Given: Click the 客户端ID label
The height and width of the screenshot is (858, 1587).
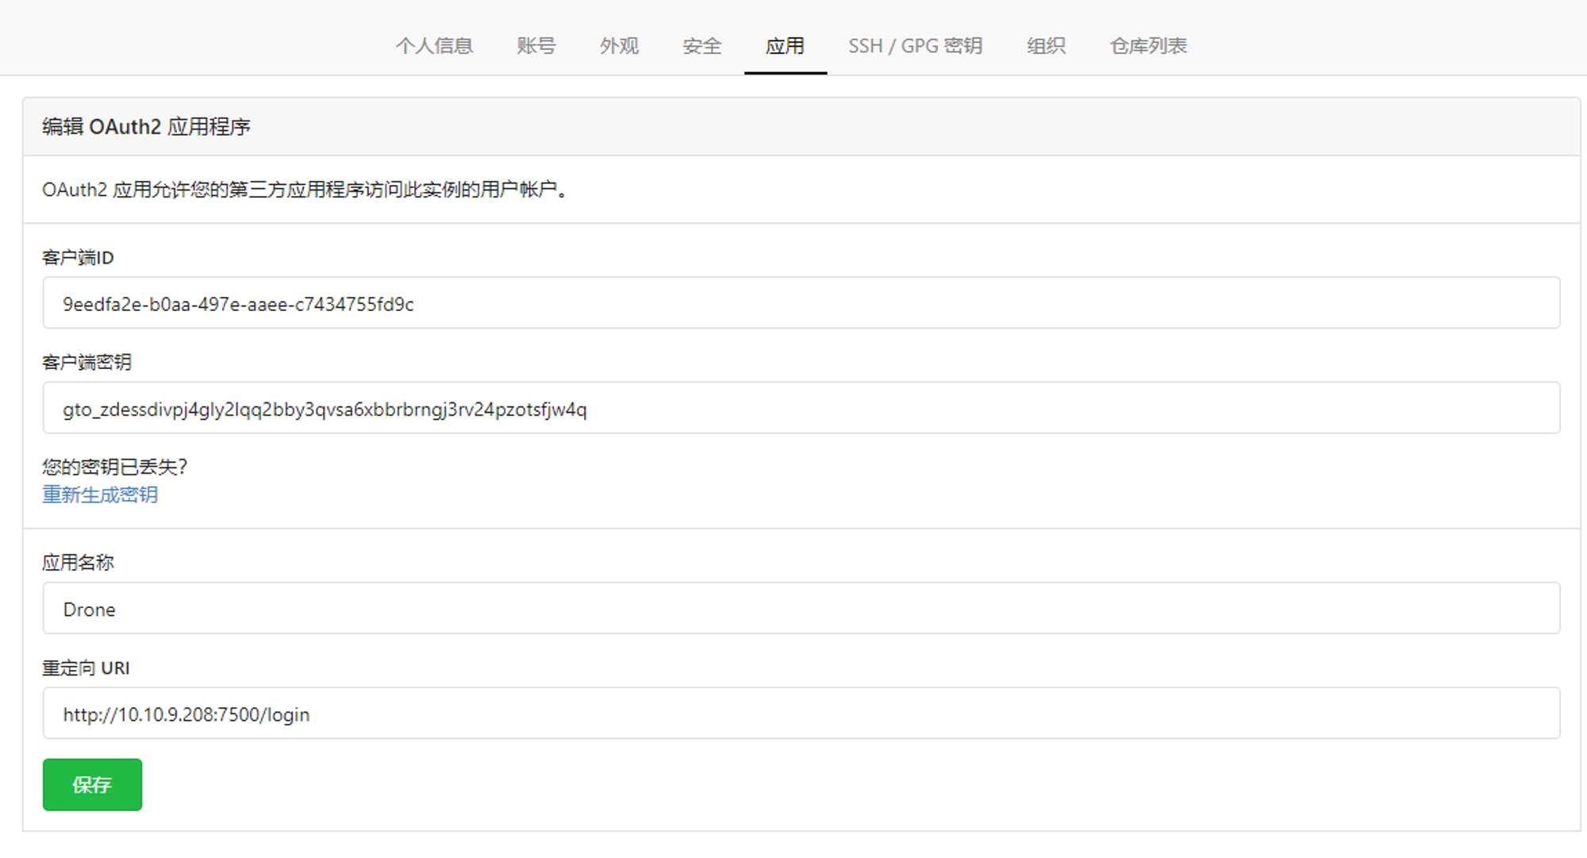Looking at the screenshot, I should tap(78, 258).
